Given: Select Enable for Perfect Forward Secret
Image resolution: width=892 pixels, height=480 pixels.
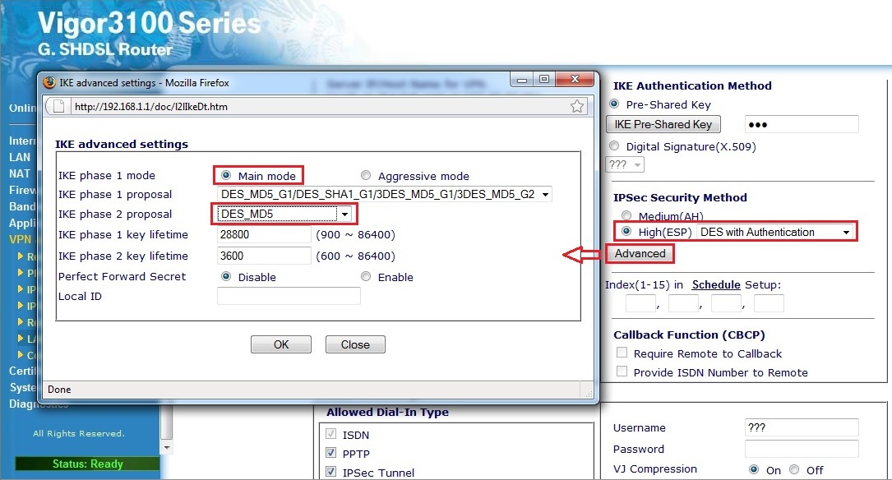Looking at the screenshot, I should (366, 276).
